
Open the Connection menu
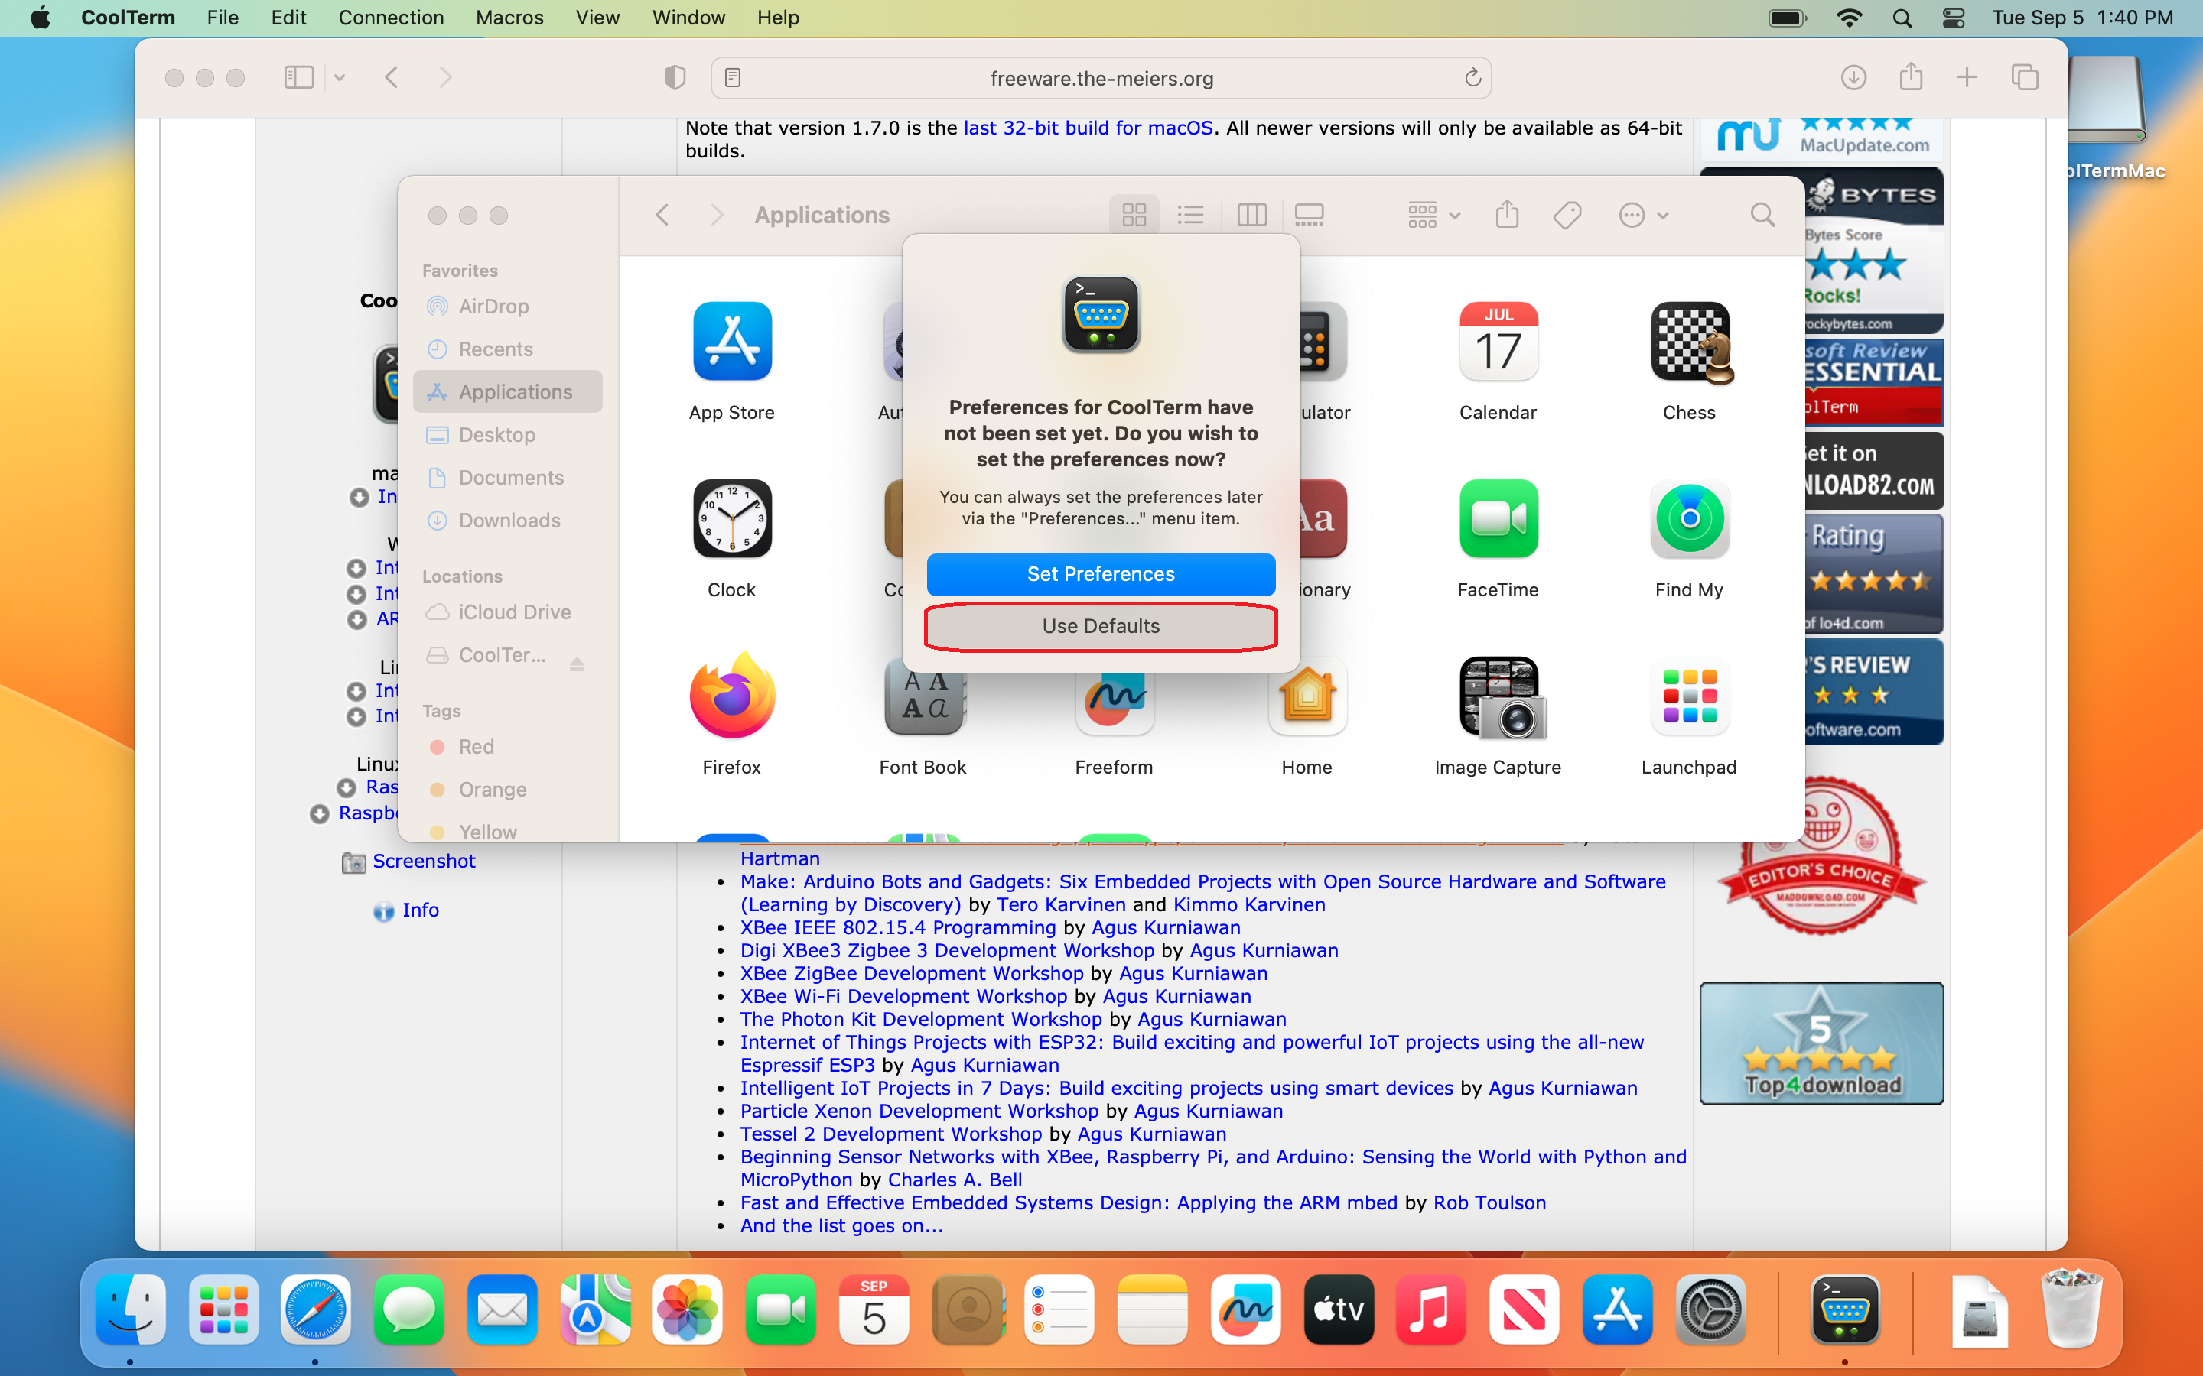click(x=391, y=18)
